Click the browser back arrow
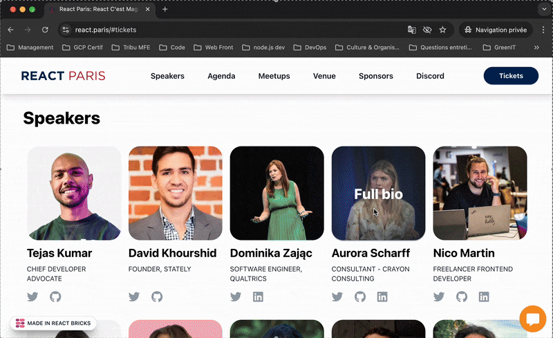 pos(10,30)
